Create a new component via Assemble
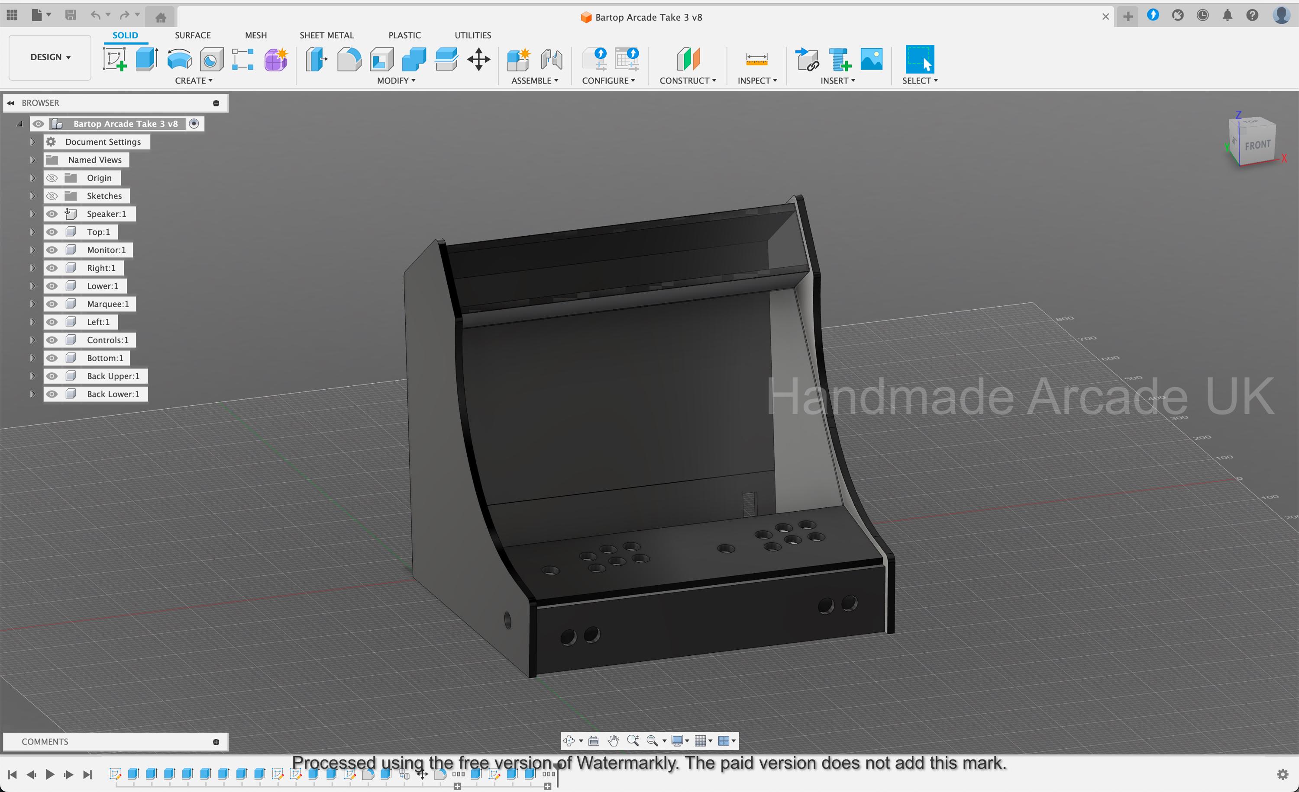Viewport: 1299px width, 792px height. (519, 59)
